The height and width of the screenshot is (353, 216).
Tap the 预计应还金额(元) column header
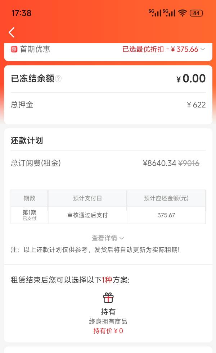[x=166, y=198]
